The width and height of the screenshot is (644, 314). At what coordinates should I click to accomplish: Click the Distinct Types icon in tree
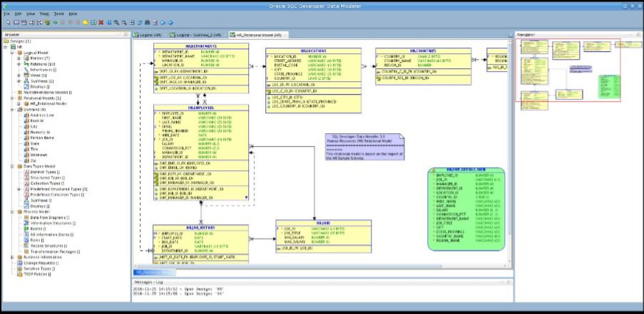[26, 172]
